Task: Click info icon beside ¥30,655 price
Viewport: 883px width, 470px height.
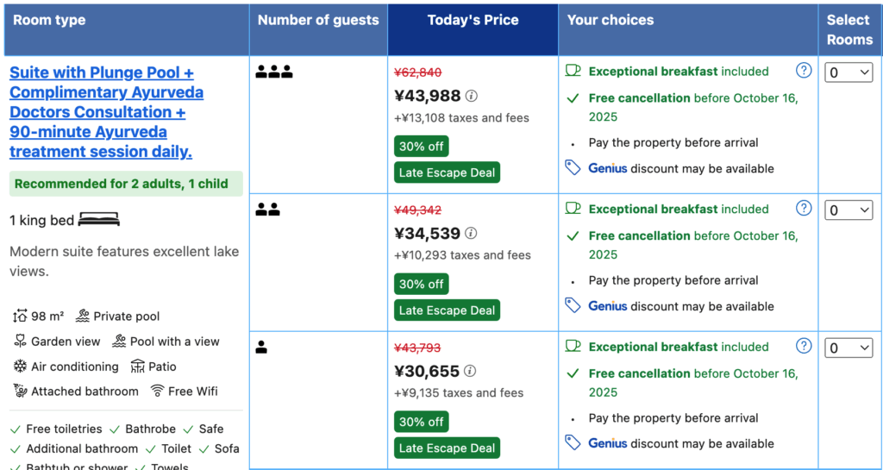Action: (470, 371)
